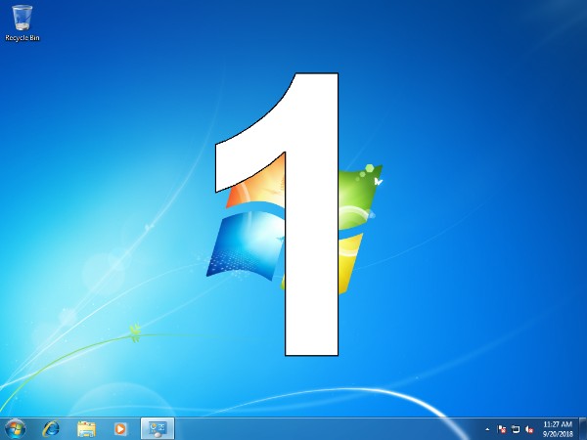Show hidden notification area icons

[487, 429]
